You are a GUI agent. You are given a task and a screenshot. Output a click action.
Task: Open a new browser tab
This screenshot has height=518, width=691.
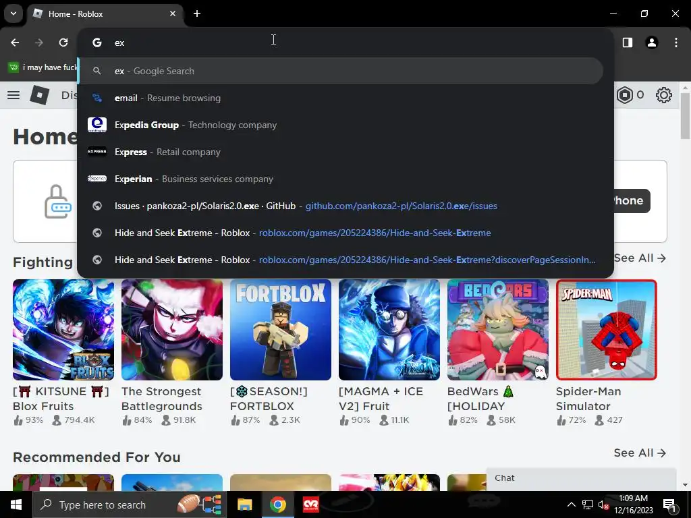[197, 13]
